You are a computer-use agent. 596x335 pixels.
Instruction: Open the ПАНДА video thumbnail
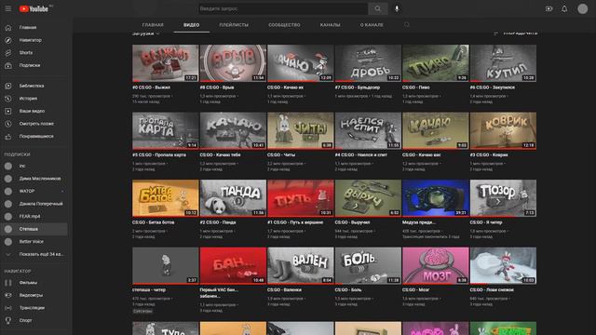[233, 198]
